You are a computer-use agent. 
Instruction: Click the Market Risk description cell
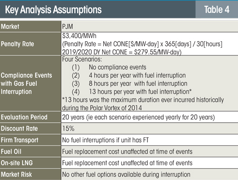[149, 174]
